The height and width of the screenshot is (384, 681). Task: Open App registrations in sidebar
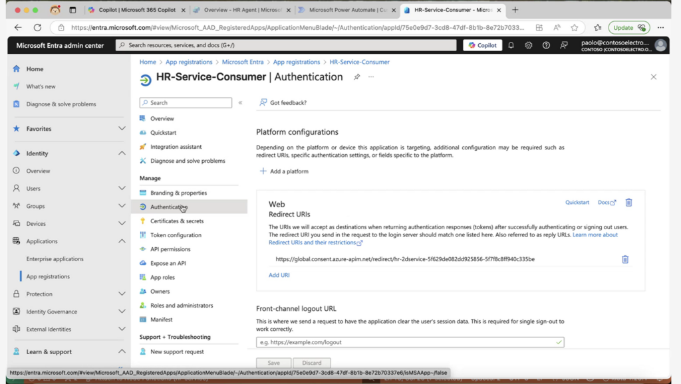click(48, 276)
